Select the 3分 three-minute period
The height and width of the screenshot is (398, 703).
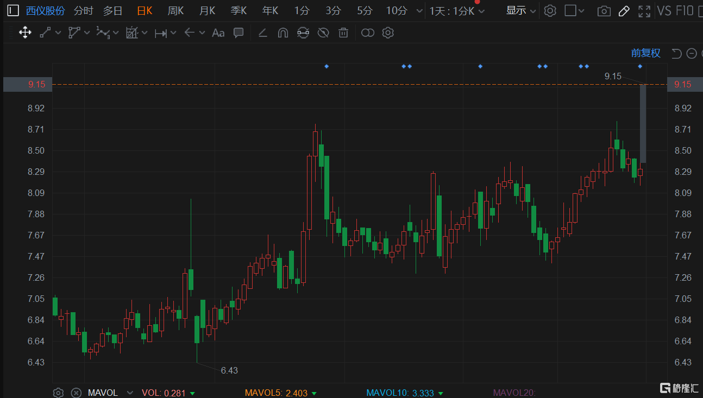pos(334,11)
